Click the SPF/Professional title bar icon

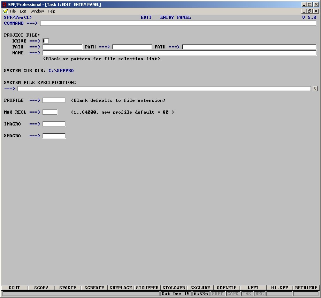click(4, 5)
